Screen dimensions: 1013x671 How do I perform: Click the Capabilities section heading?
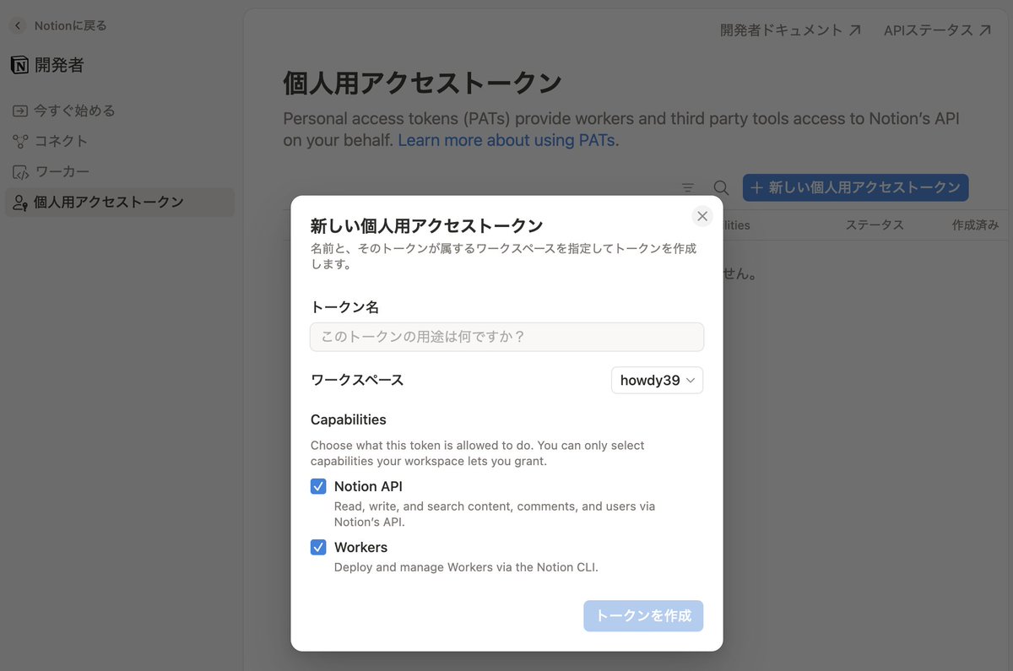[x=349, y=419]
